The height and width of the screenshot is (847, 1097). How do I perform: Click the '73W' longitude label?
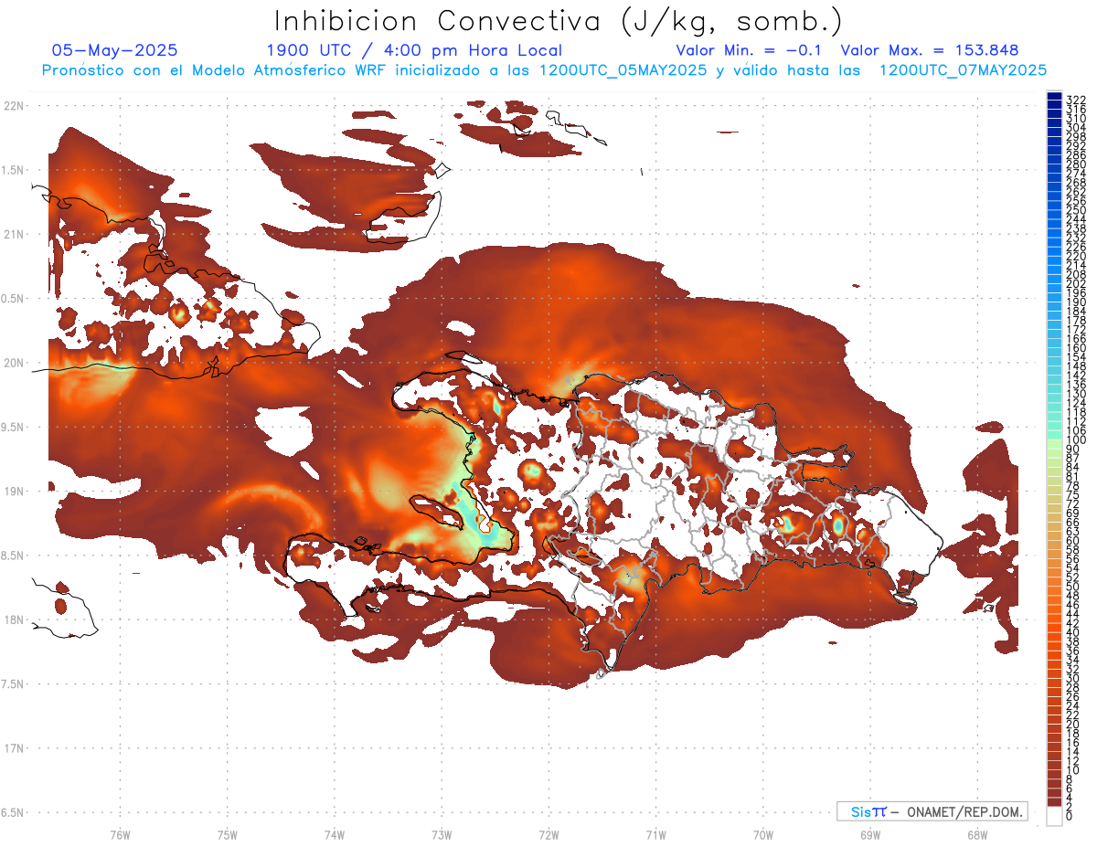(x=442, y=834)
